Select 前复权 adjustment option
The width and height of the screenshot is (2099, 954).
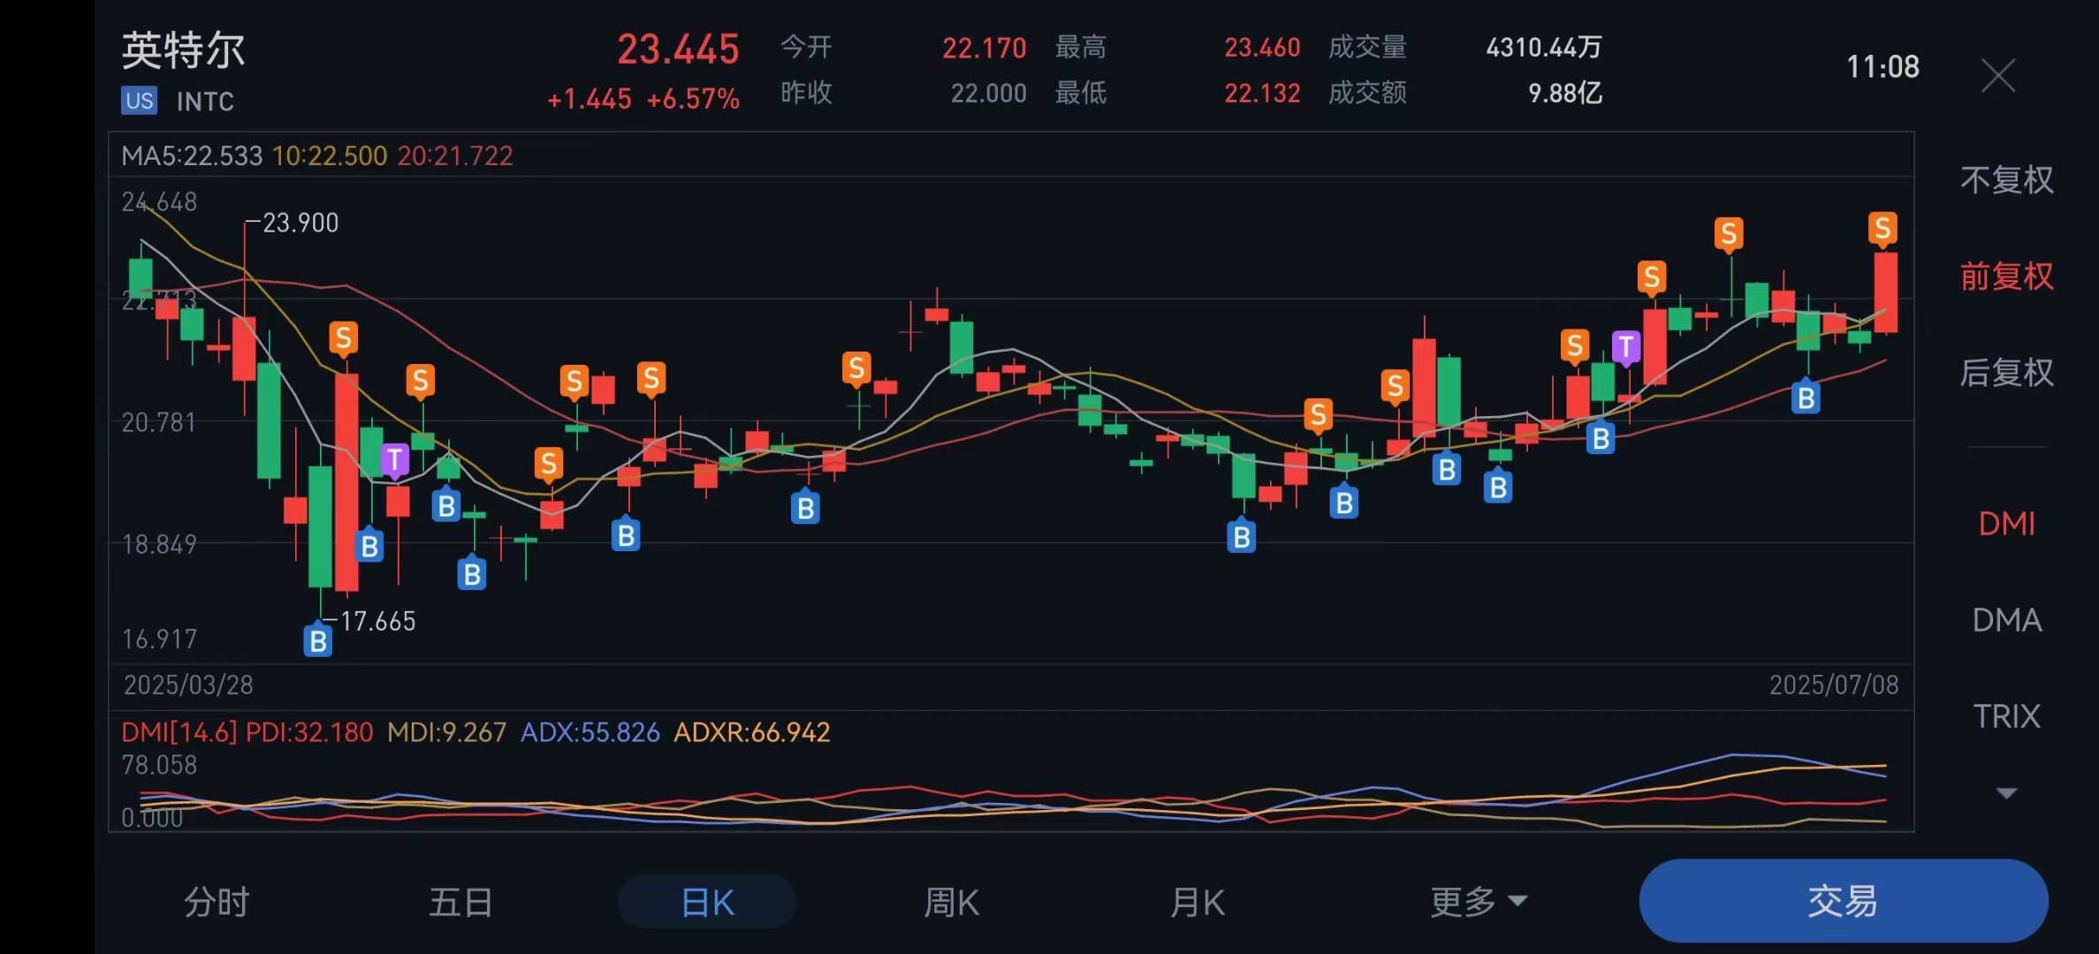tap(2006, 276)
